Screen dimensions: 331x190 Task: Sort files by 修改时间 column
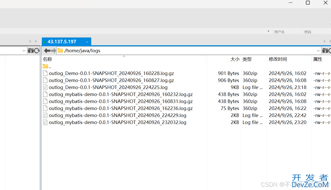[278, 59]
